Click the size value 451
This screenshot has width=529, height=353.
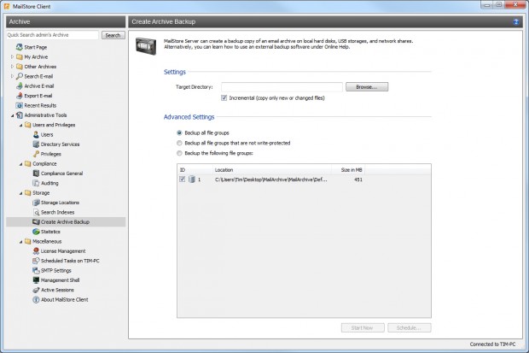coord(358,179)
